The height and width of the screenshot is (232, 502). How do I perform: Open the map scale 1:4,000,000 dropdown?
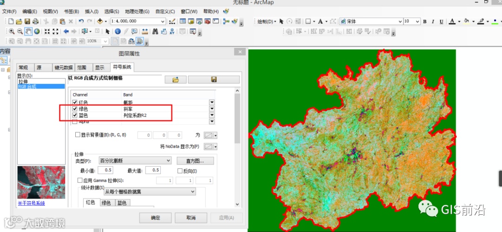tap(163, 21)
